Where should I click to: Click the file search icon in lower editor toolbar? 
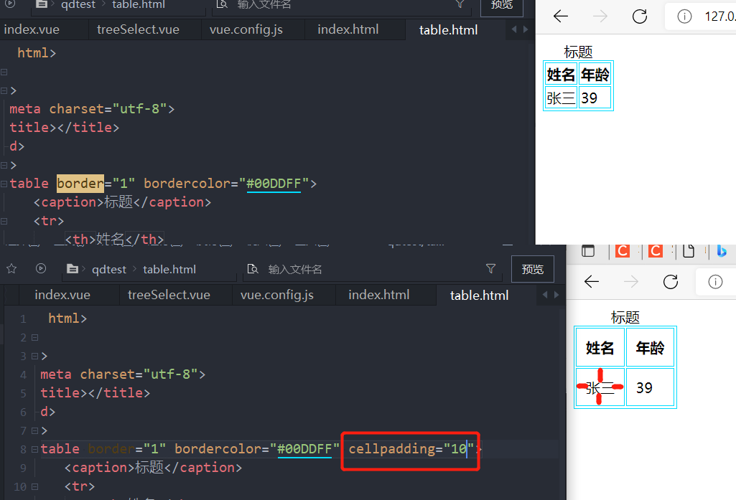tap(253, 269)
